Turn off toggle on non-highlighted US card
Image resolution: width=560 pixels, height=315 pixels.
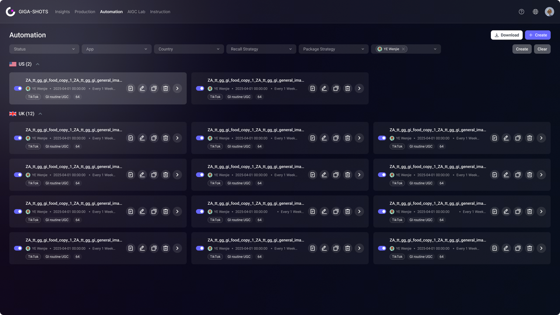click(200, 88)
